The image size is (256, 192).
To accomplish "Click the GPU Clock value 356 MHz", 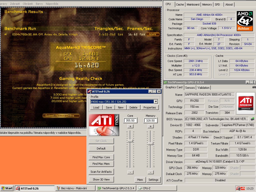I will [x=192, y=168].
